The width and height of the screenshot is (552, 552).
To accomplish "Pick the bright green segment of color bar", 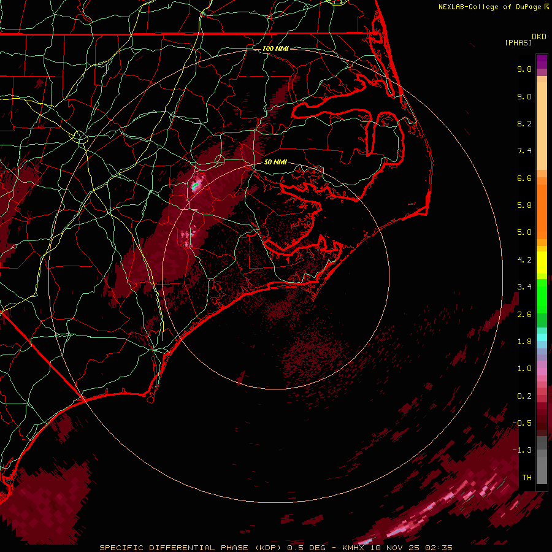I will [542, 296].
